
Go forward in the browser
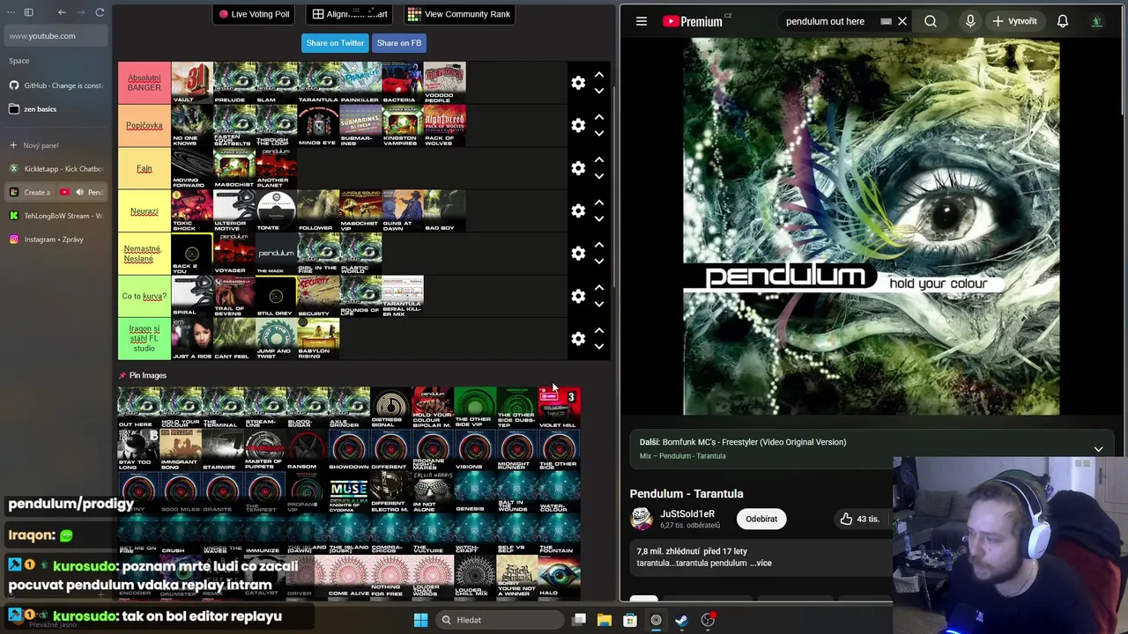click(x=81, y=12)
